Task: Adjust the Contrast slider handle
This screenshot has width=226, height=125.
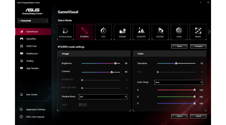Action: tap(112, 72)
